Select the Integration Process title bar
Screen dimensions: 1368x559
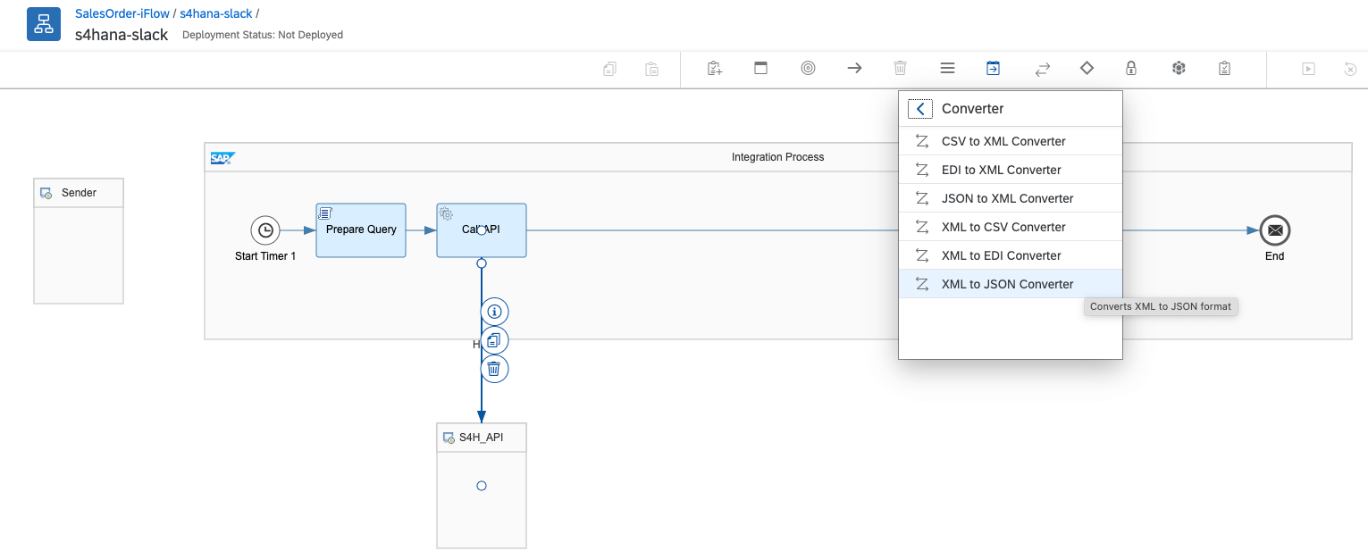[x=777, y=157]
